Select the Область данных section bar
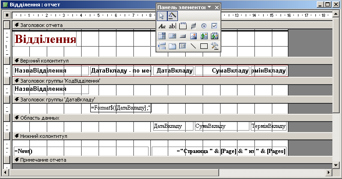The height and width of the screenshot is (179, 342). (172, 118)
